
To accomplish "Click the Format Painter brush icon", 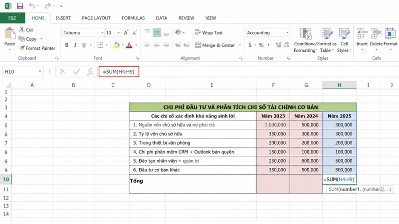I will (x=22, y=48).
